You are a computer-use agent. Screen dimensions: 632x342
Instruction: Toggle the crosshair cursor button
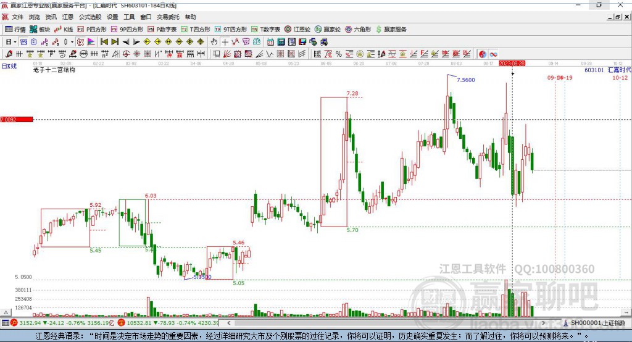tap(225, 42)
